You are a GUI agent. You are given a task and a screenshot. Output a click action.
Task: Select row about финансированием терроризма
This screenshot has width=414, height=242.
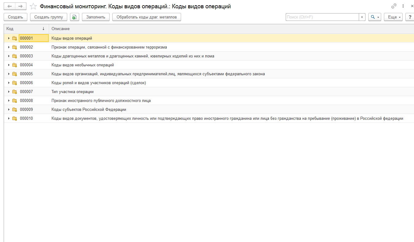point(209,47)
